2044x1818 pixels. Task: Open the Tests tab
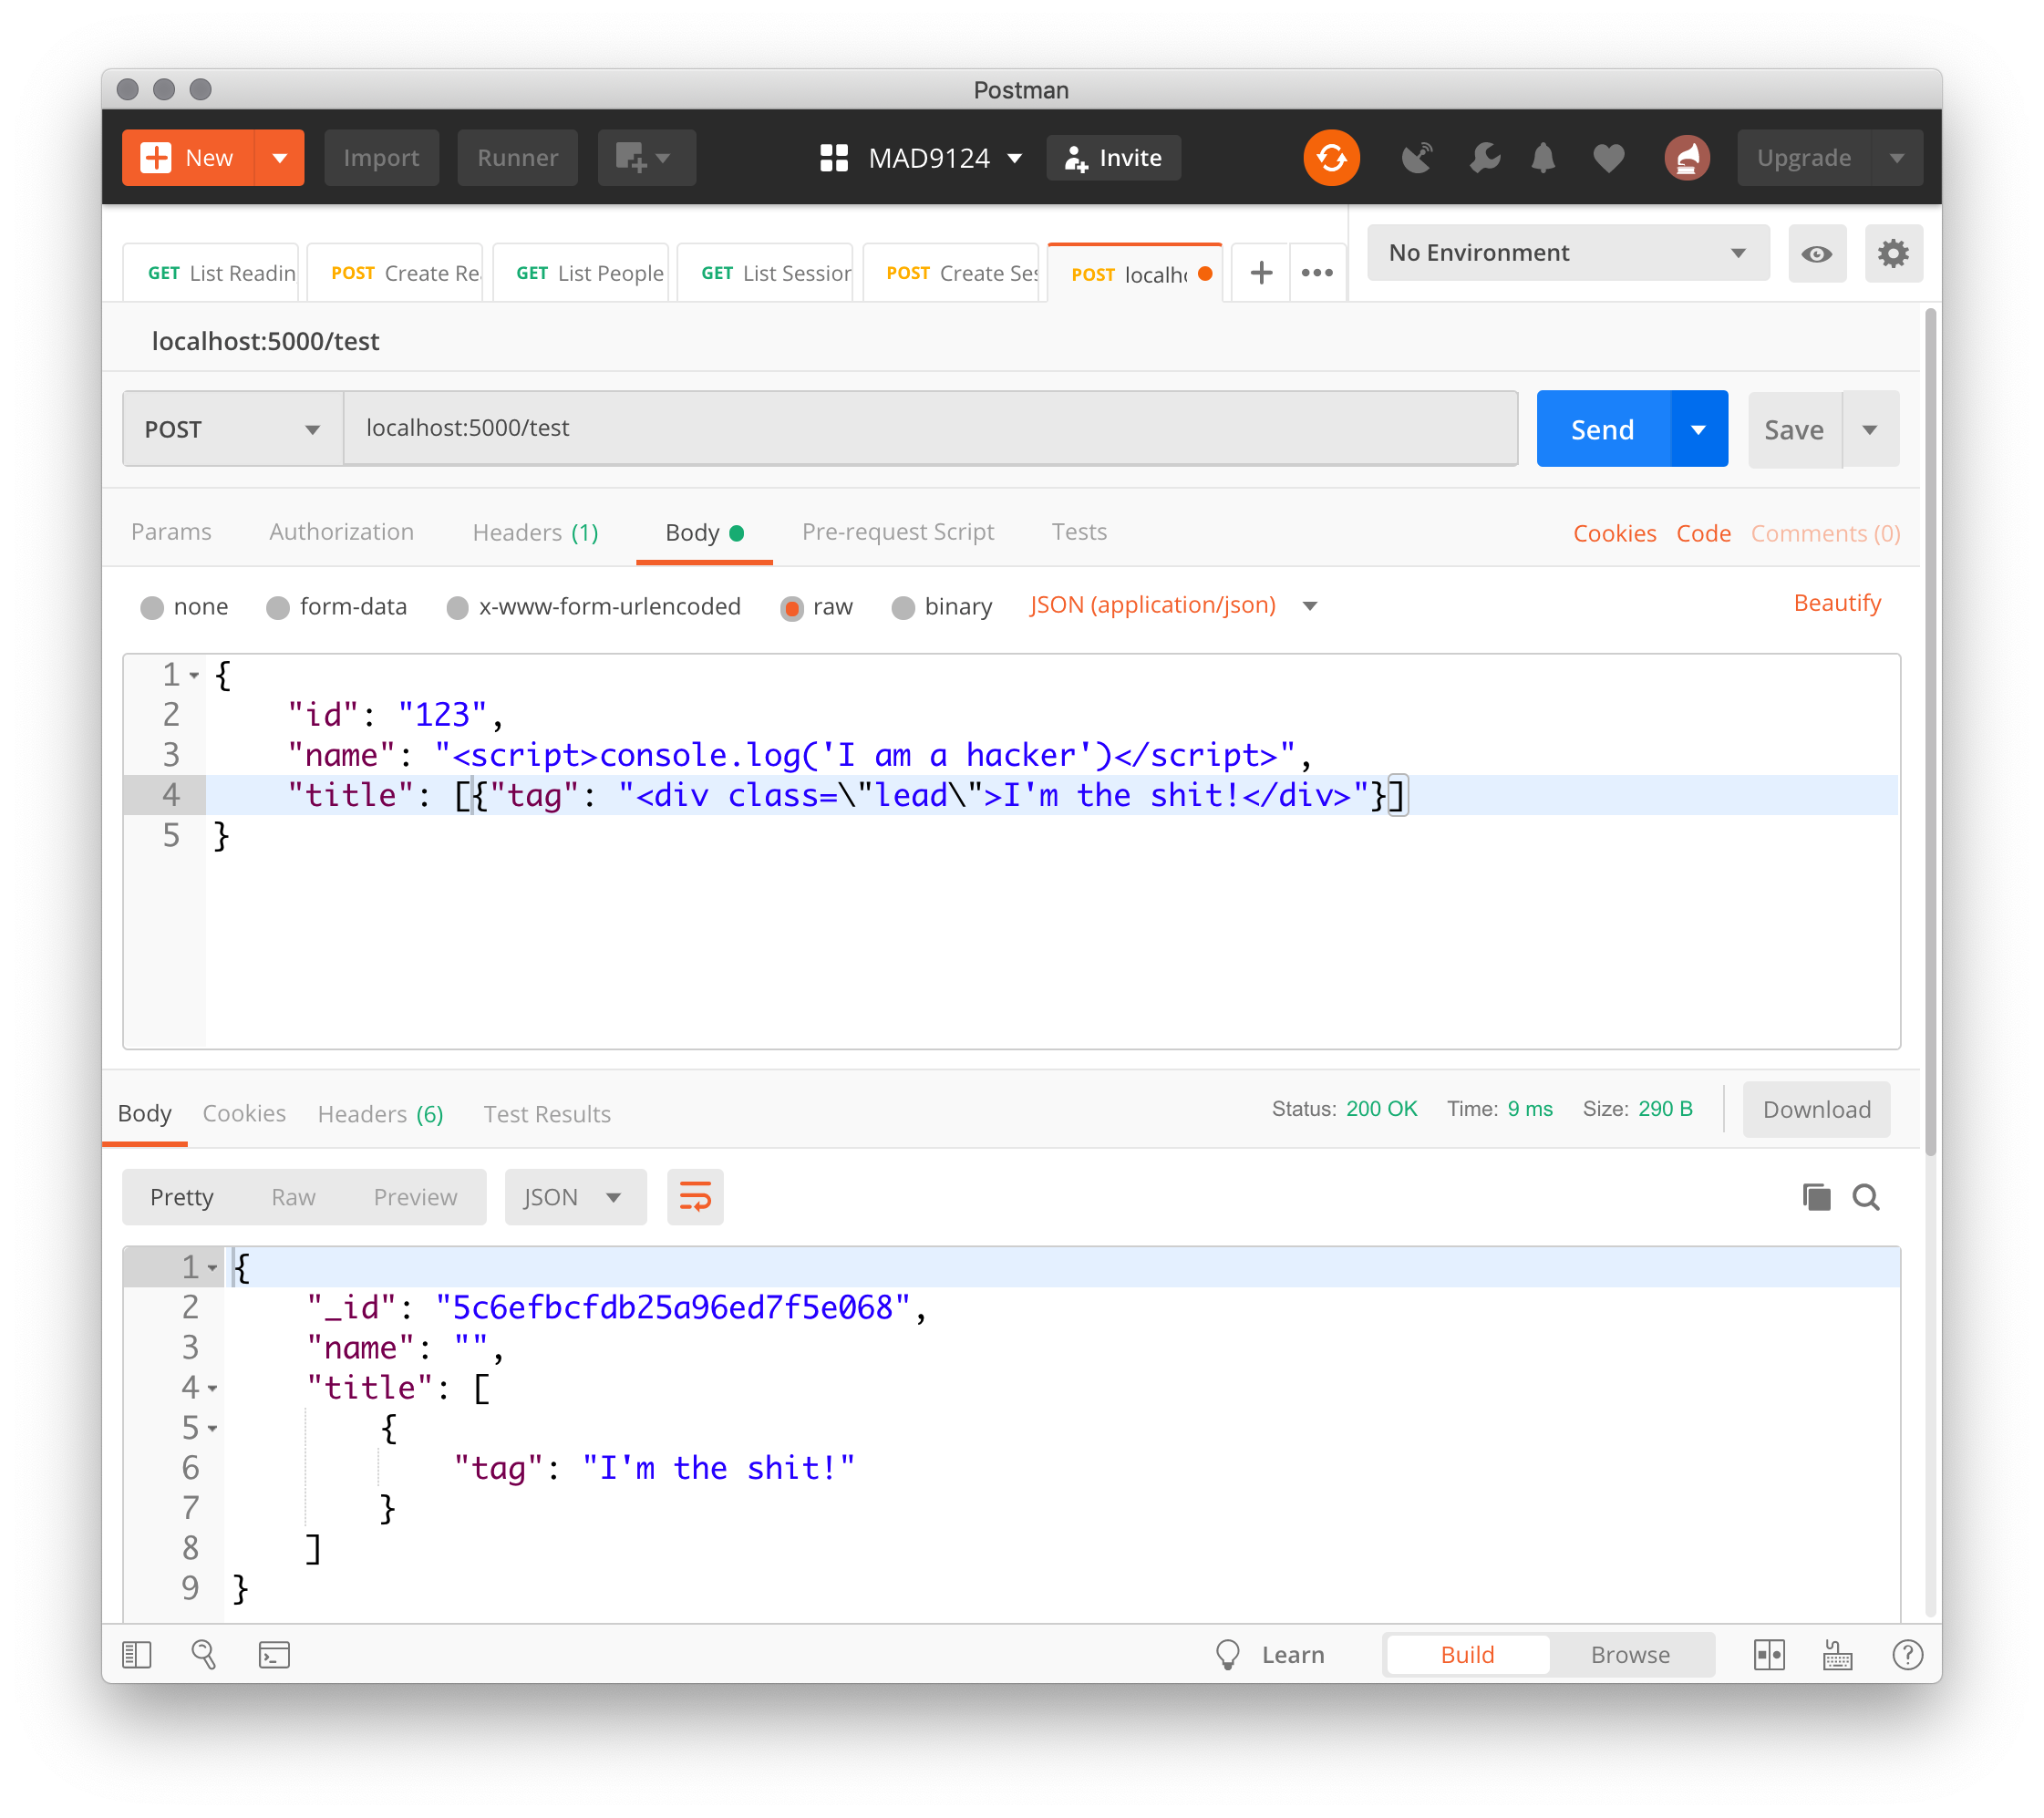coord(1078,532)
